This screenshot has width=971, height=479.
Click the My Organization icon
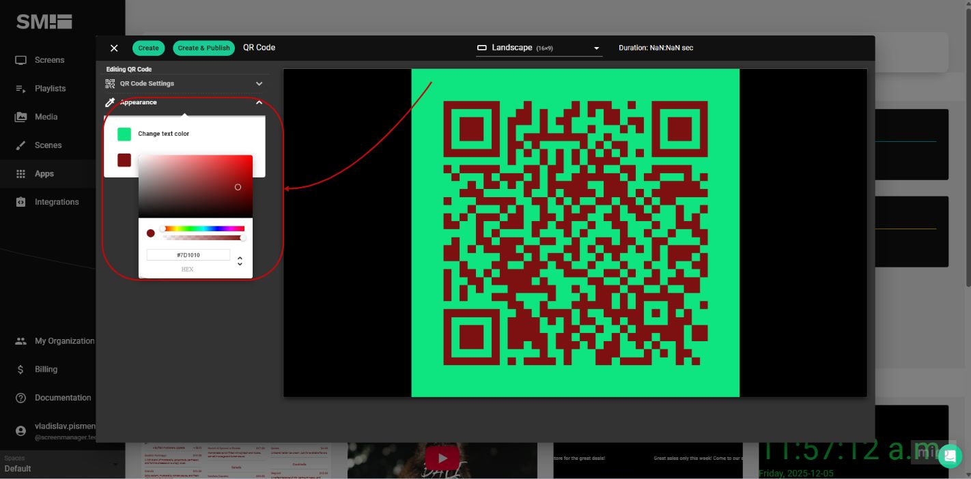(x=21, y=340)
